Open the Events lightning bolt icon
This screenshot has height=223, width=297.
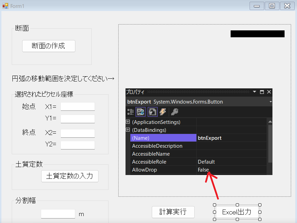tap(163, 112)
